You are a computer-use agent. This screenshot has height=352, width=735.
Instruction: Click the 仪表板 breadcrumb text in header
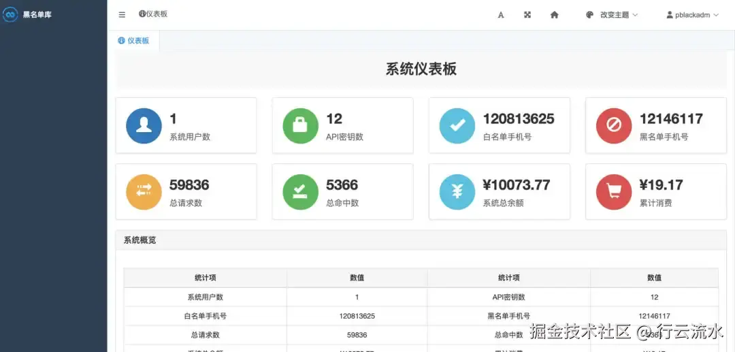(x=157, y=14)
